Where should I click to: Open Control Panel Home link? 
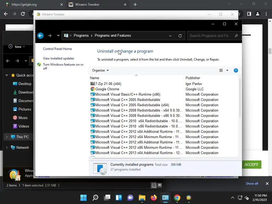tap(57, 49)
